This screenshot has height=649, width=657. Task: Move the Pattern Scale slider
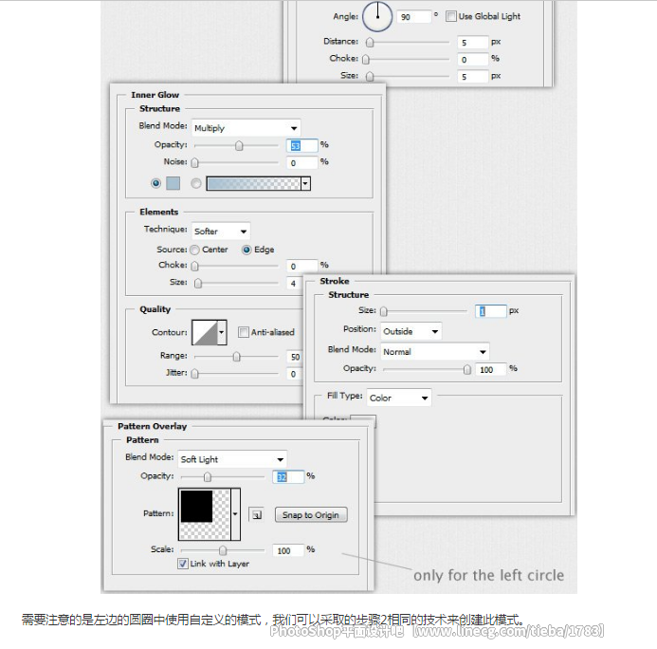click(x=223, y=550)
